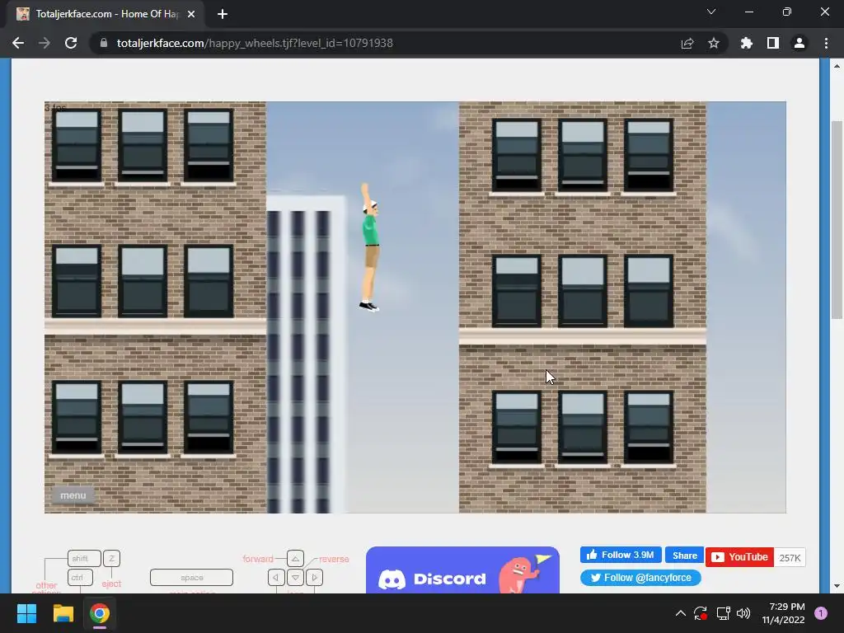Click the 257K YouTube subscriber count
Screen dimensions: 844x633
point(790,558)
